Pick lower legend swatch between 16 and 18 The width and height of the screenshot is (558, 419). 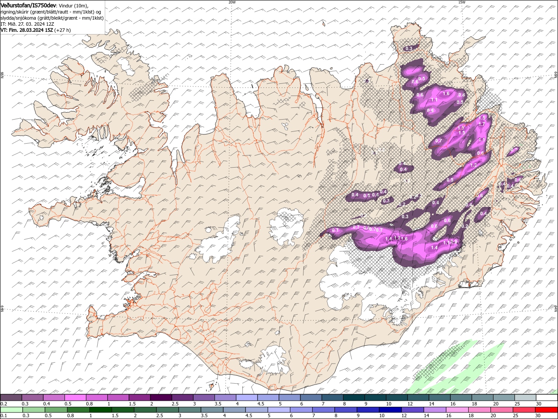pos(457,410)
